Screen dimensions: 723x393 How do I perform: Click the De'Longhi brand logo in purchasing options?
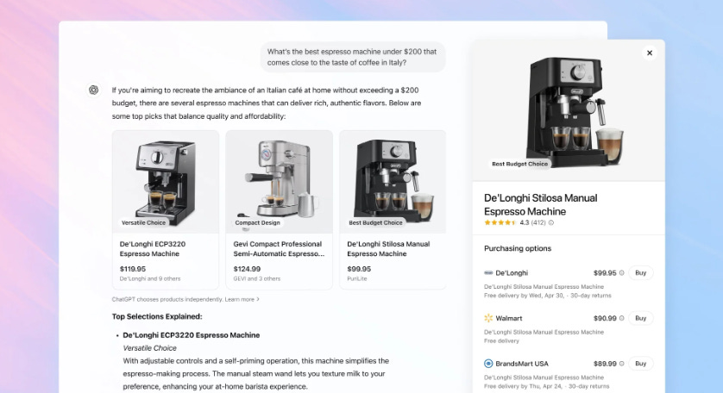488,272
